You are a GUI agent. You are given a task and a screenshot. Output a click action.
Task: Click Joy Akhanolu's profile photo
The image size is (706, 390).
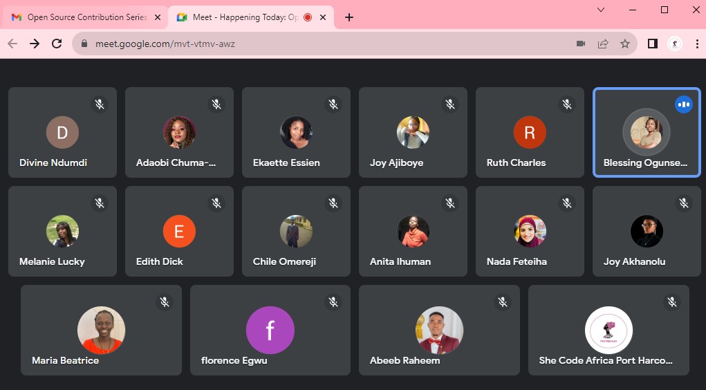coord(647,231)
